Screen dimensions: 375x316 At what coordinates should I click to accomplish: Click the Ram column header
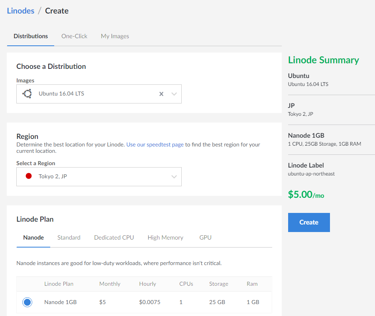tap(252, 284)
